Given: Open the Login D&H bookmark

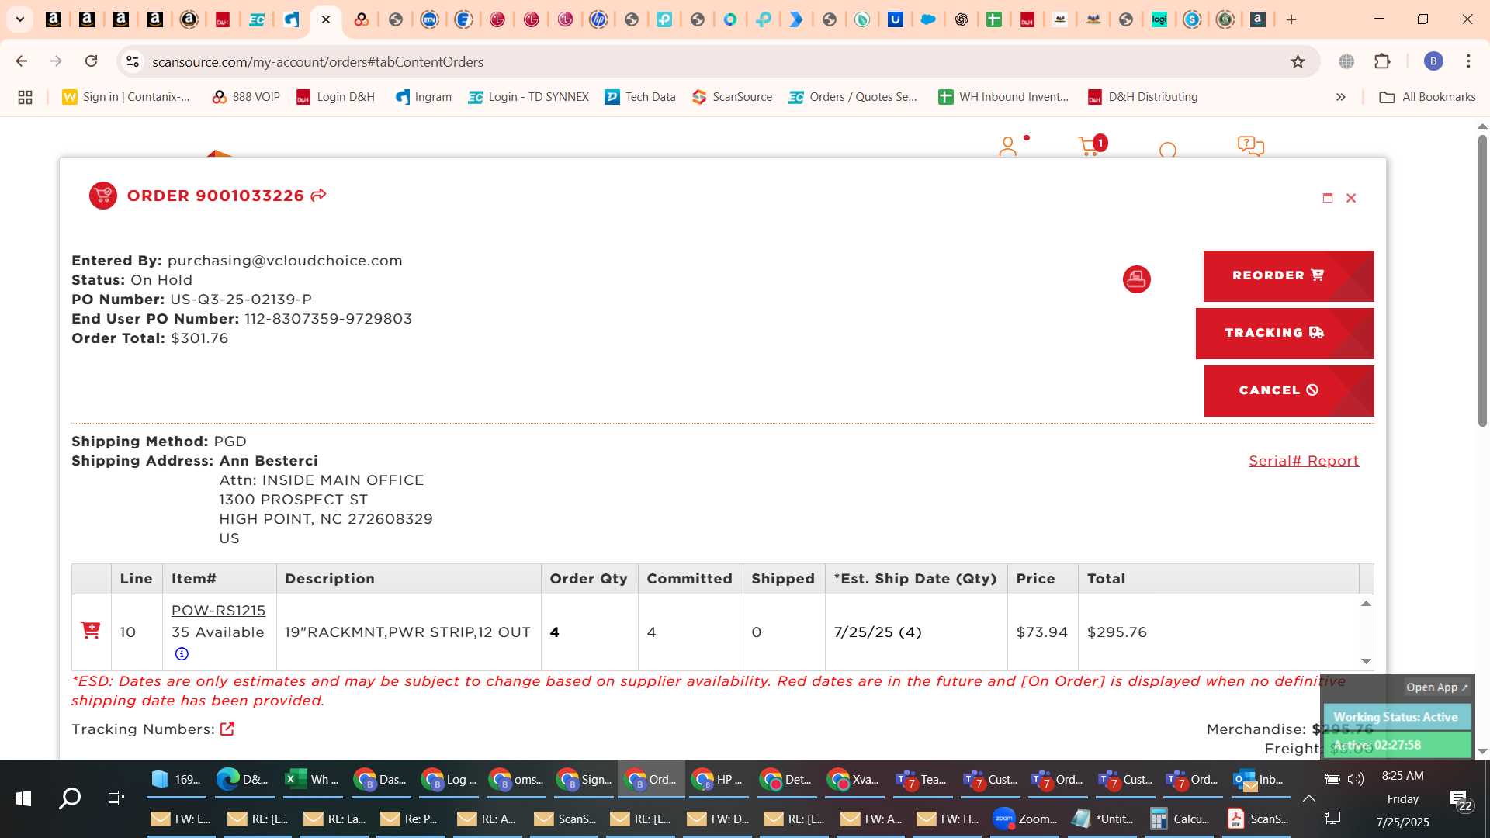Looking at the screenshot, I should [x=335, y=97].
